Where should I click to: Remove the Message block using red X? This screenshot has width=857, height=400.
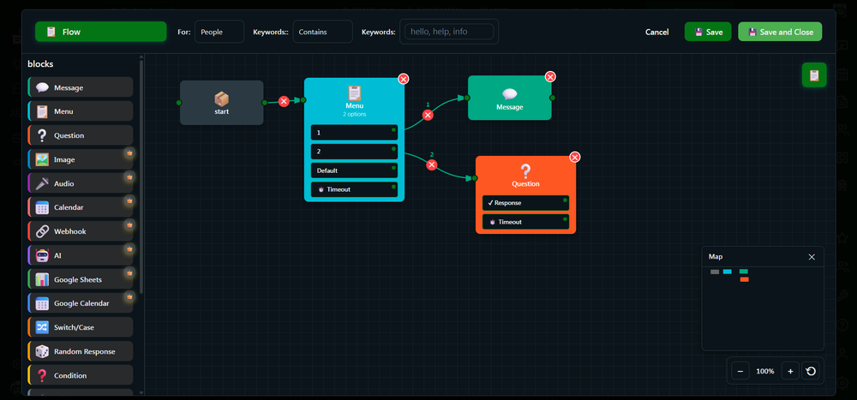coord(550,77)
